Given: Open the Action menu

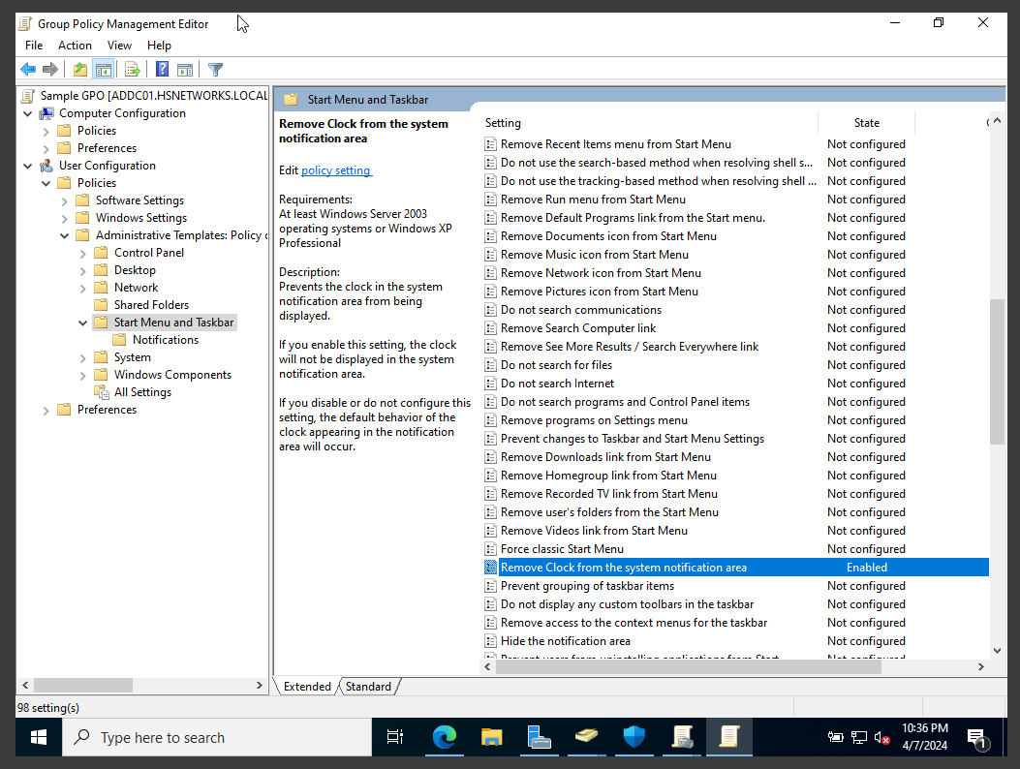Looking at the screenshot, I should [x=75, y=45].
